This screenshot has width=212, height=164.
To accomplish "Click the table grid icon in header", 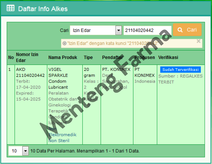I will click(11, 9).
